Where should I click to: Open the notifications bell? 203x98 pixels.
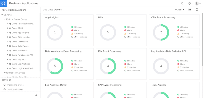point(182,4)
